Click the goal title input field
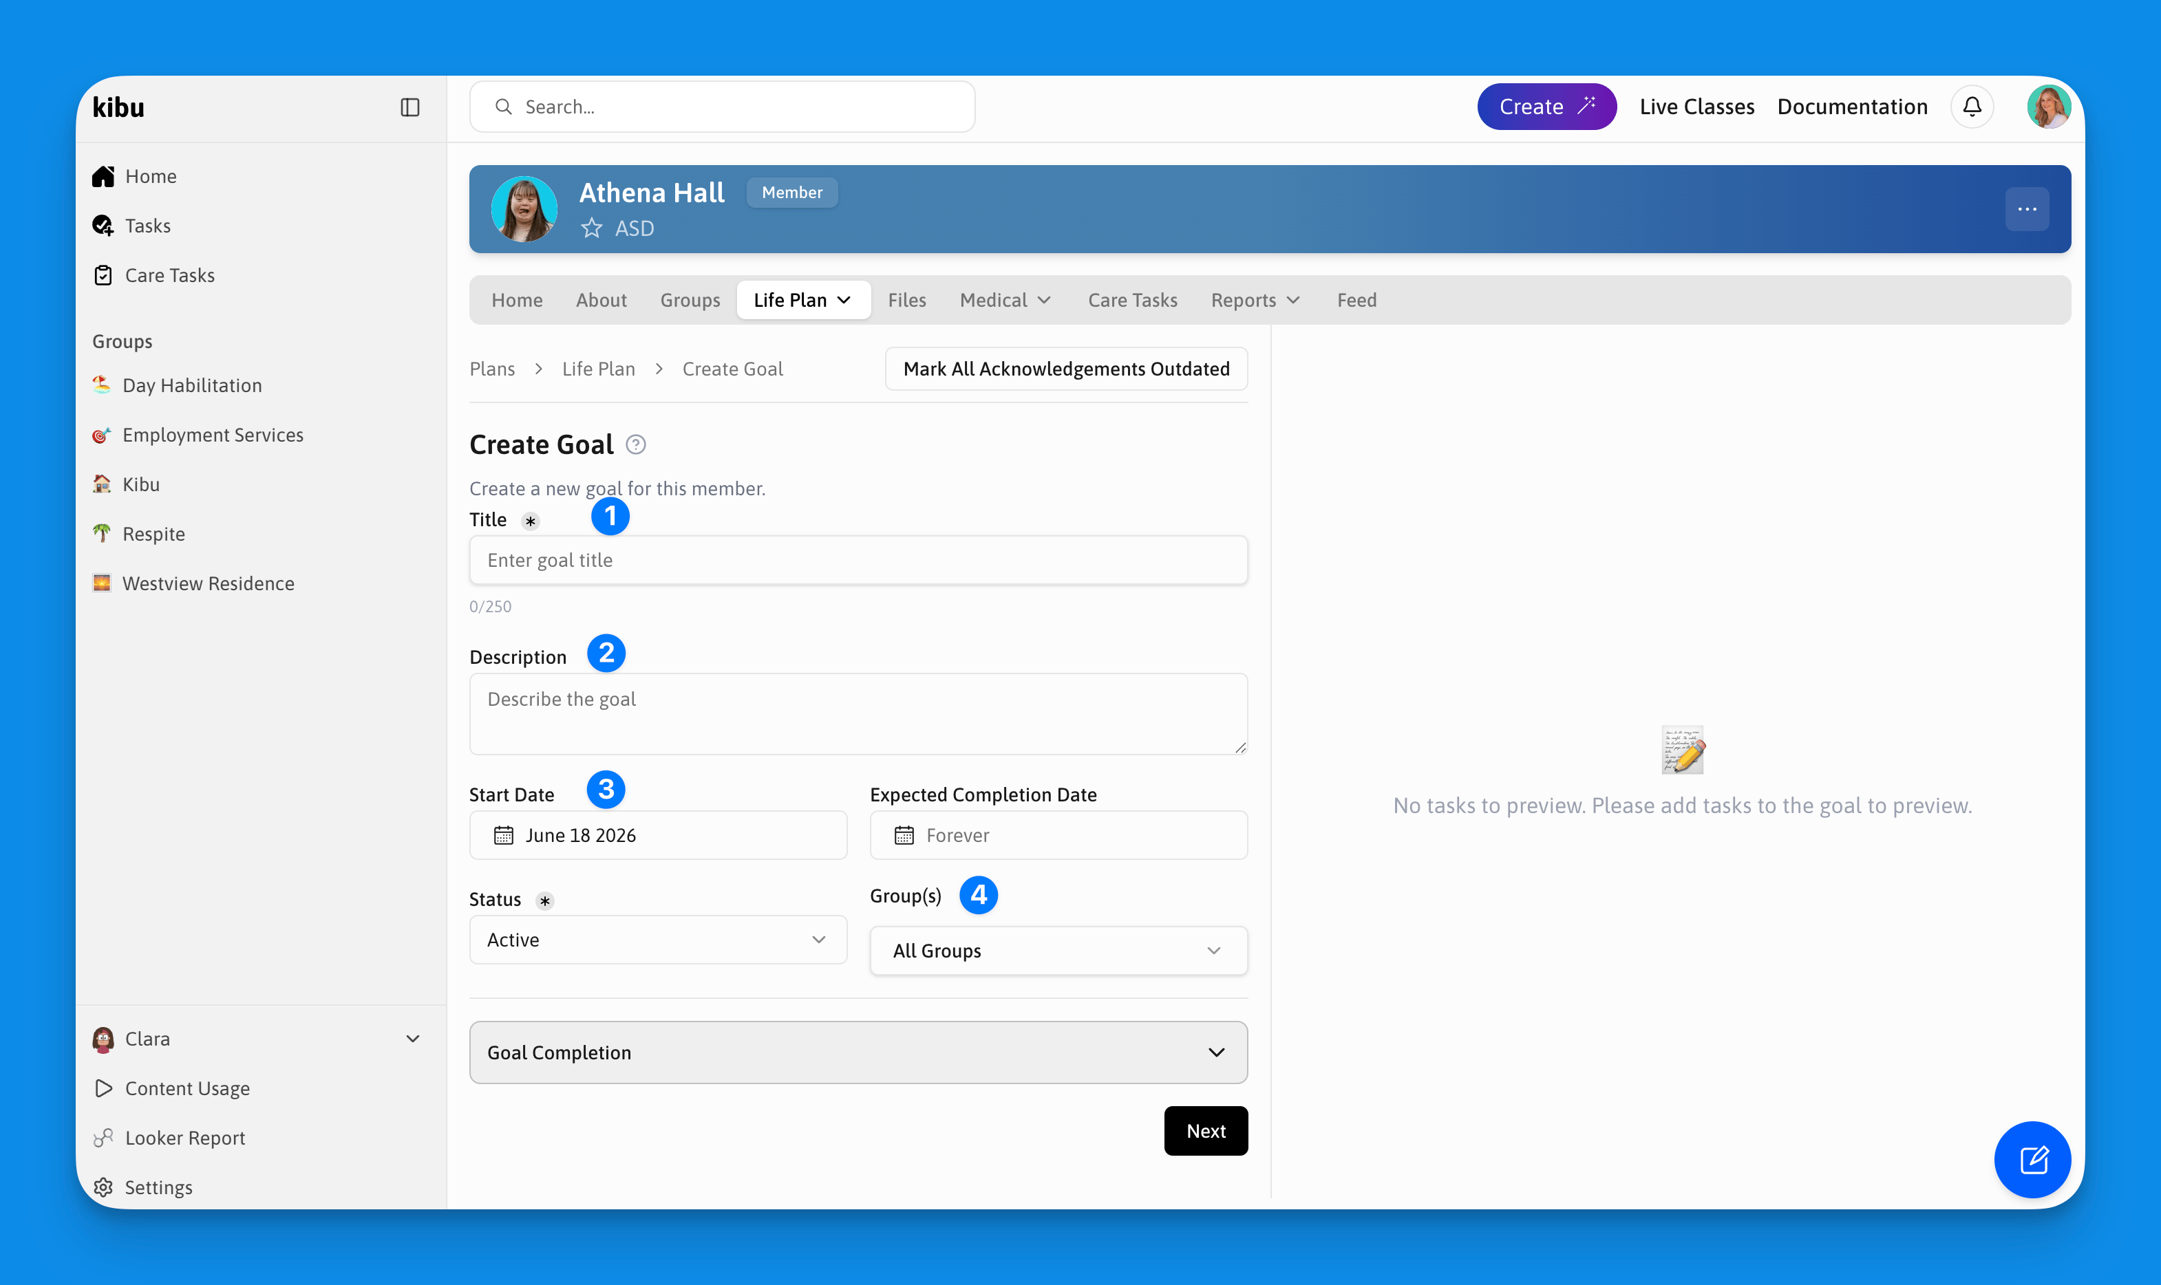This screenshot has width=2161, height=1285. click(858, 560)
